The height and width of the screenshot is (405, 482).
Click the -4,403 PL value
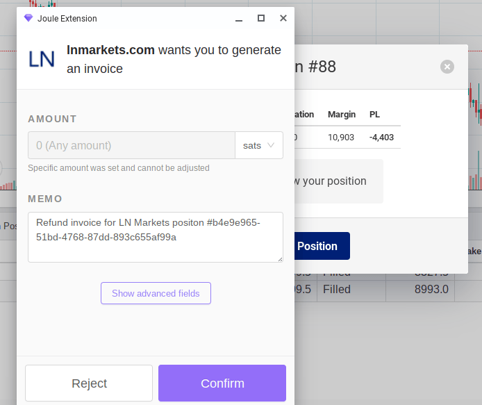pos(381,138)
